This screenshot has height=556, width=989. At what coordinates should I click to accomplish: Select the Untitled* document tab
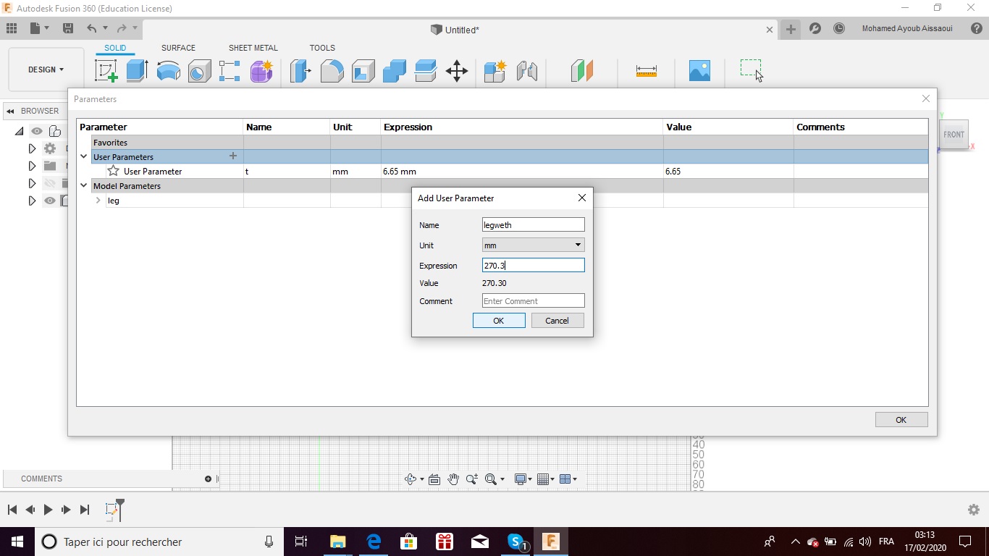(455, 30)
